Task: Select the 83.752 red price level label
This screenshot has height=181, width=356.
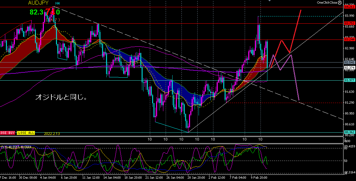Action: point(350,23)
